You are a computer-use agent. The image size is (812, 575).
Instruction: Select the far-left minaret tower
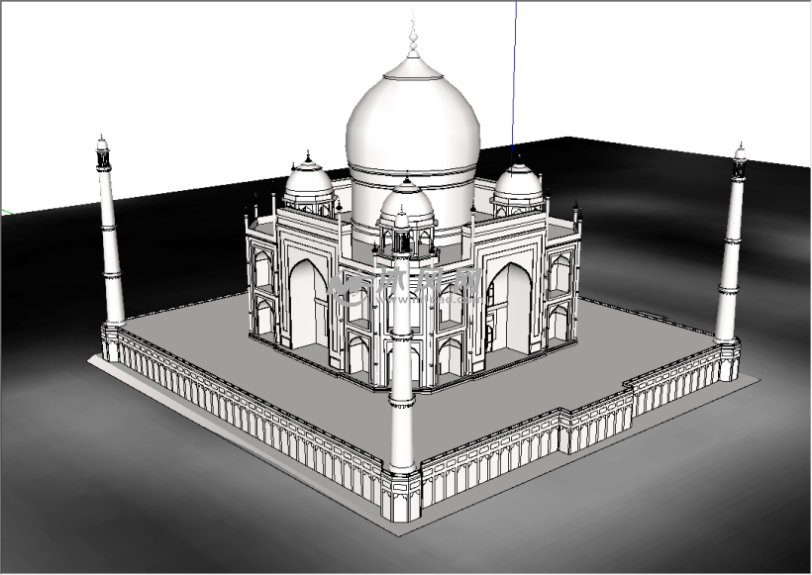coord(109,231)
